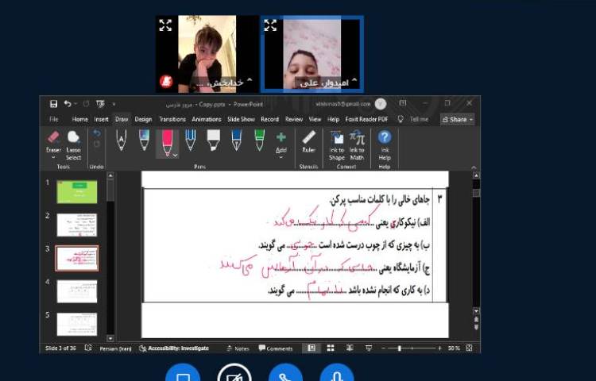Open the View tab
The height and width of the screenshot is (381, 596).
(x=315, y=119)
